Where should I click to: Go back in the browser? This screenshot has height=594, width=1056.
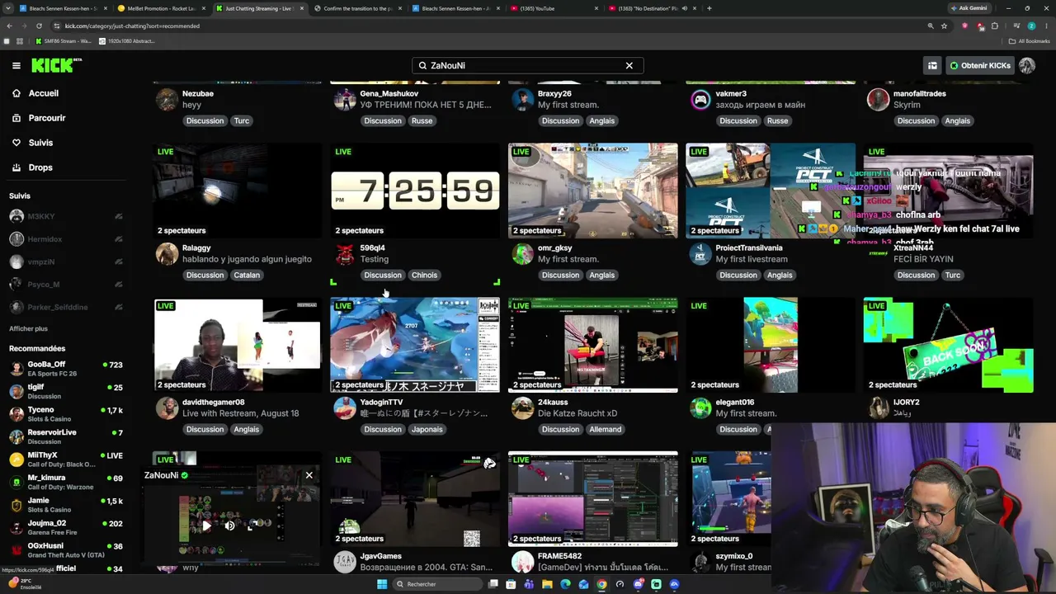click(9, 26)
